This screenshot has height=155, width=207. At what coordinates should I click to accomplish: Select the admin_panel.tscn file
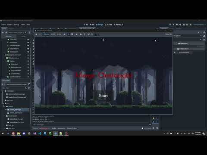click(16, 113)
